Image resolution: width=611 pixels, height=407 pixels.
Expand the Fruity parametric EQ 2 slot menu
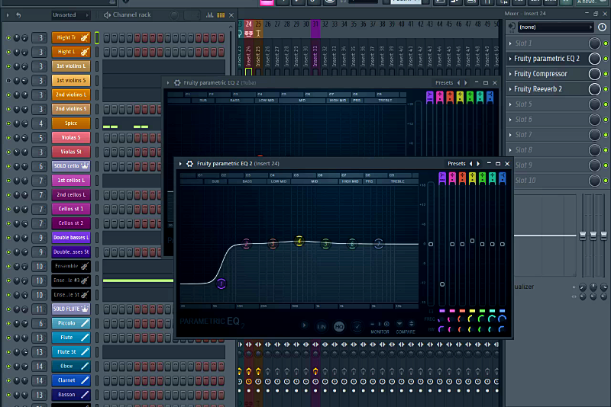[510, 59]
